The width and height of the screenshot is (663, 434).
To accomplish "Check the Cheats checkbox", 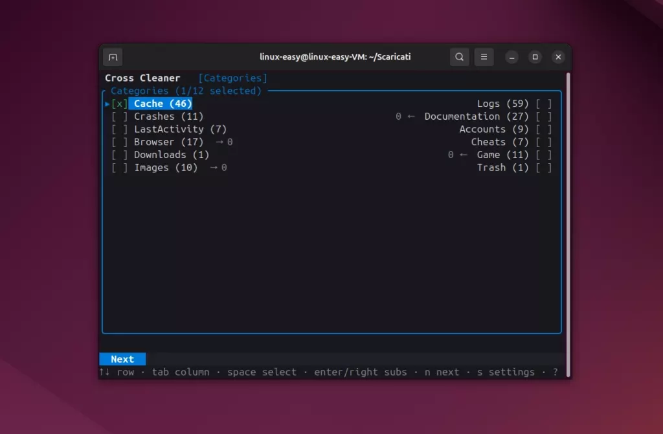I will point(544,142).
